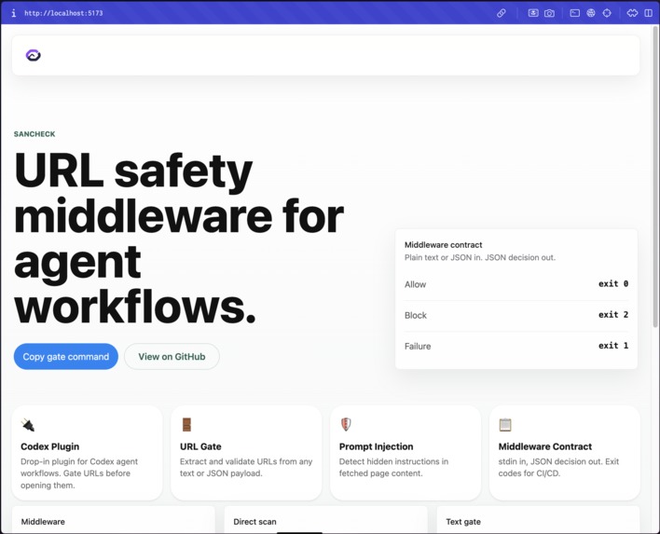Click the 'Direct scan' card heading
The height and width of the screenshot is (534, 660).
tap(255, 522)
